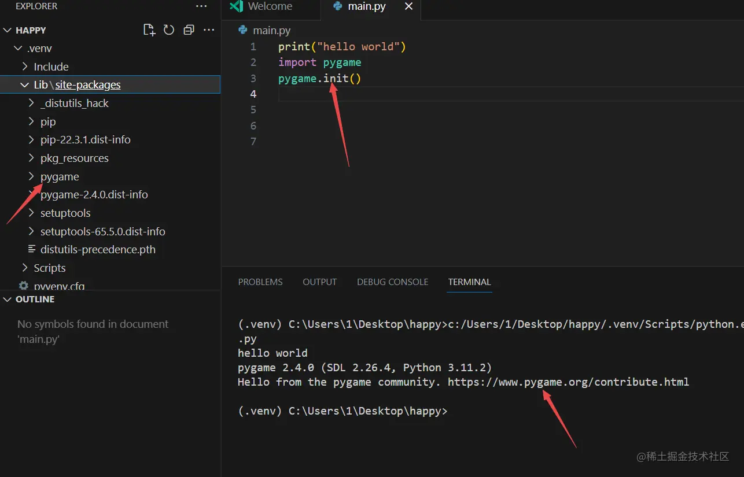Collapse the .venv folder
This screenshot has height=477, width=744.
point(19,49)
